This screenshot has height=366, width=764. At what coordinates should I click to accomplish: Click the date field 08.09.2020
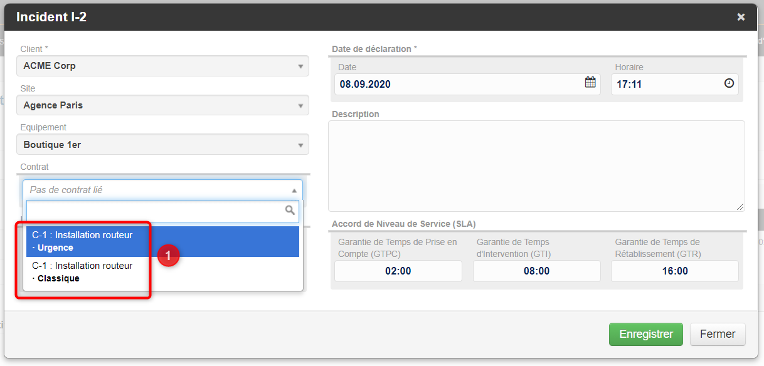click(467, 84)
